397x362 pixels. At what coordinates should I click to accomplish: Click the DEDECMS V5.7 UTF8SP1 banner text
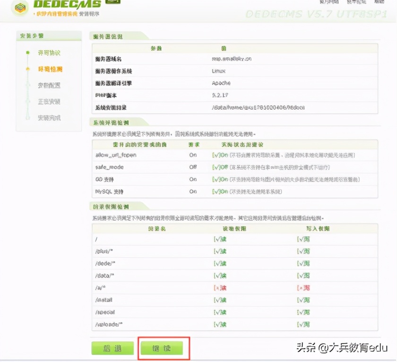pos(319,15)
